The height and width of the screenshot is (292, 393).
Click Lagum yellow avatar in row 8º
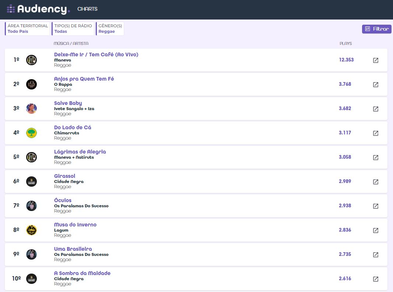tap(32, 230)
